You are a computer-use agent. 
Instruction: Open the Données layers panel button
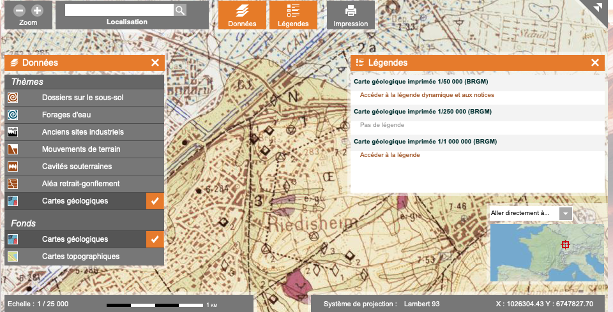coord(242,16)
